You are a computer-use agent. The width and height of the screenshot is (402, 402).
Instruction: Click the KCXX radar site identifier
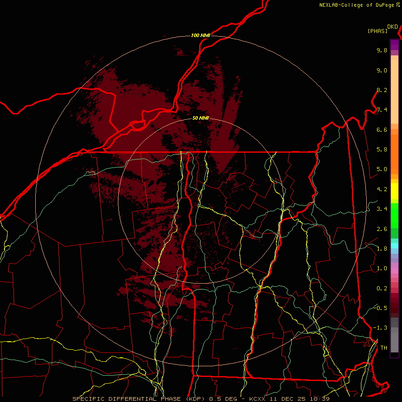(x=257, y=399)
